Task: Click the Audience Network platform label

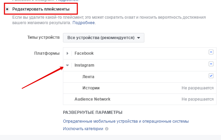Action: (92, 99)
